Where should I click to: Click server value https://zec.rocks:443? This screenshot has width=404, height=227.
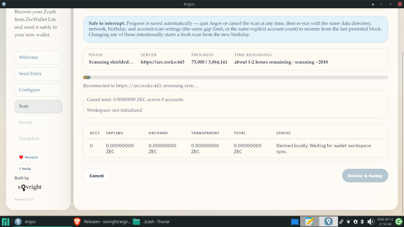[162, 62]
